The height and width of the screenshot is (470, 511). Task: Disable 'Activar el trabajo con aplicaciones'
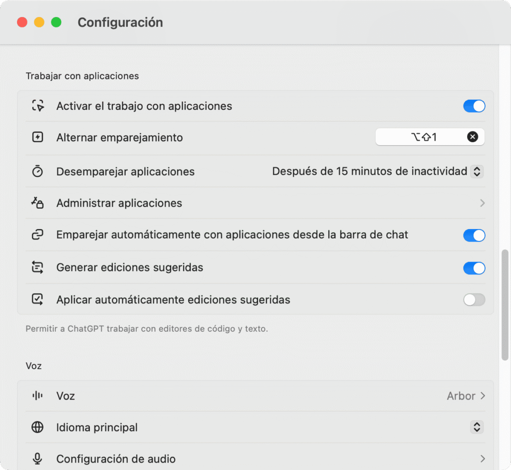coord(474,106)
